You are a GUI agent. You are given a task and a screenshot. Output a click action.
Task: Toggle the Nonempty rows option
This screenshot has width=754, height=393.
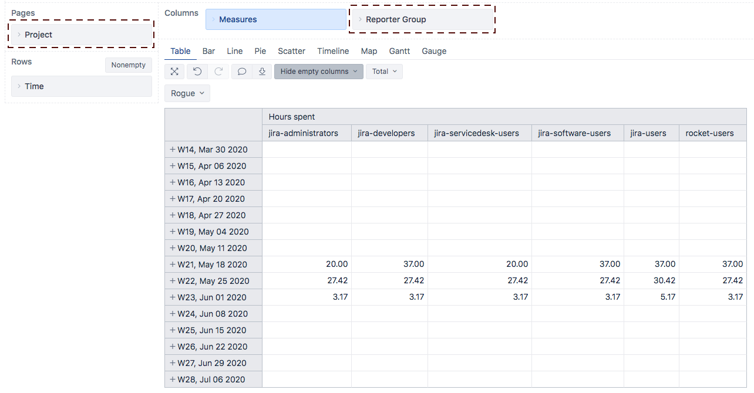tap(128, 65)
